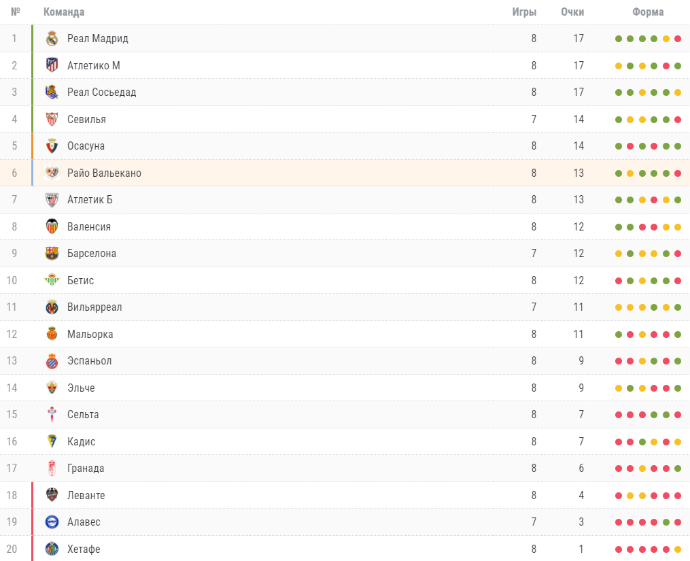This screenshot has height=561, width=690.
Task: Click the Barcelona club crest
Action: click(52, 253)
